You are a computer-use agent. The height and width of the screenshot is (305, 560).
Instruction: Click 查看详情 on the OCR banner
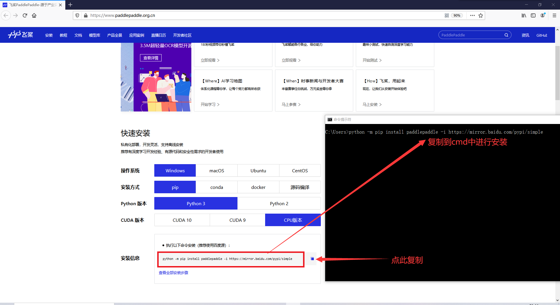[151, 58]
